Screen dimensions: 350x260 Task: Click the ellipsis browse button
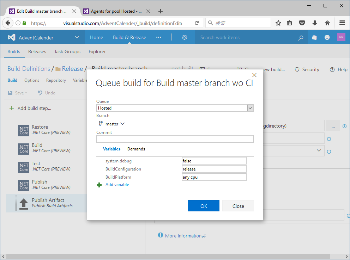(x=333, y=125)
